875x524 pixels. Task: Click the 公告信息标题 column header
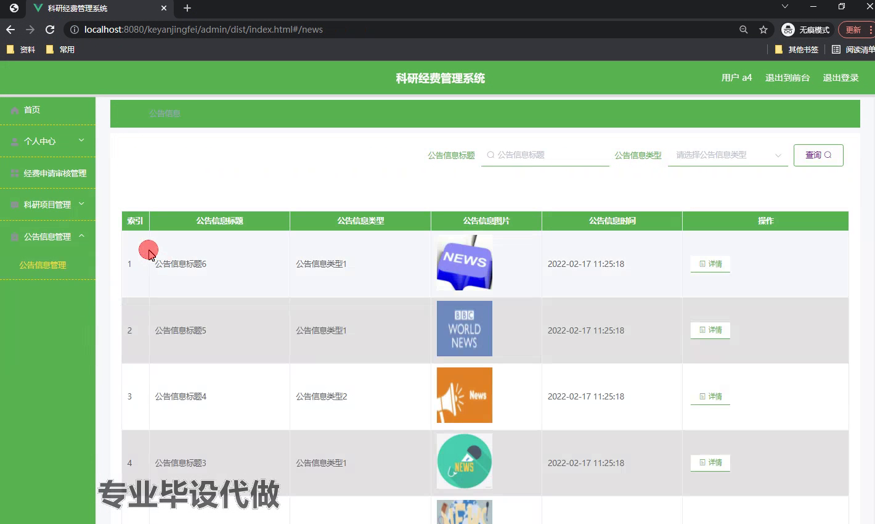(x=219, y=221)
